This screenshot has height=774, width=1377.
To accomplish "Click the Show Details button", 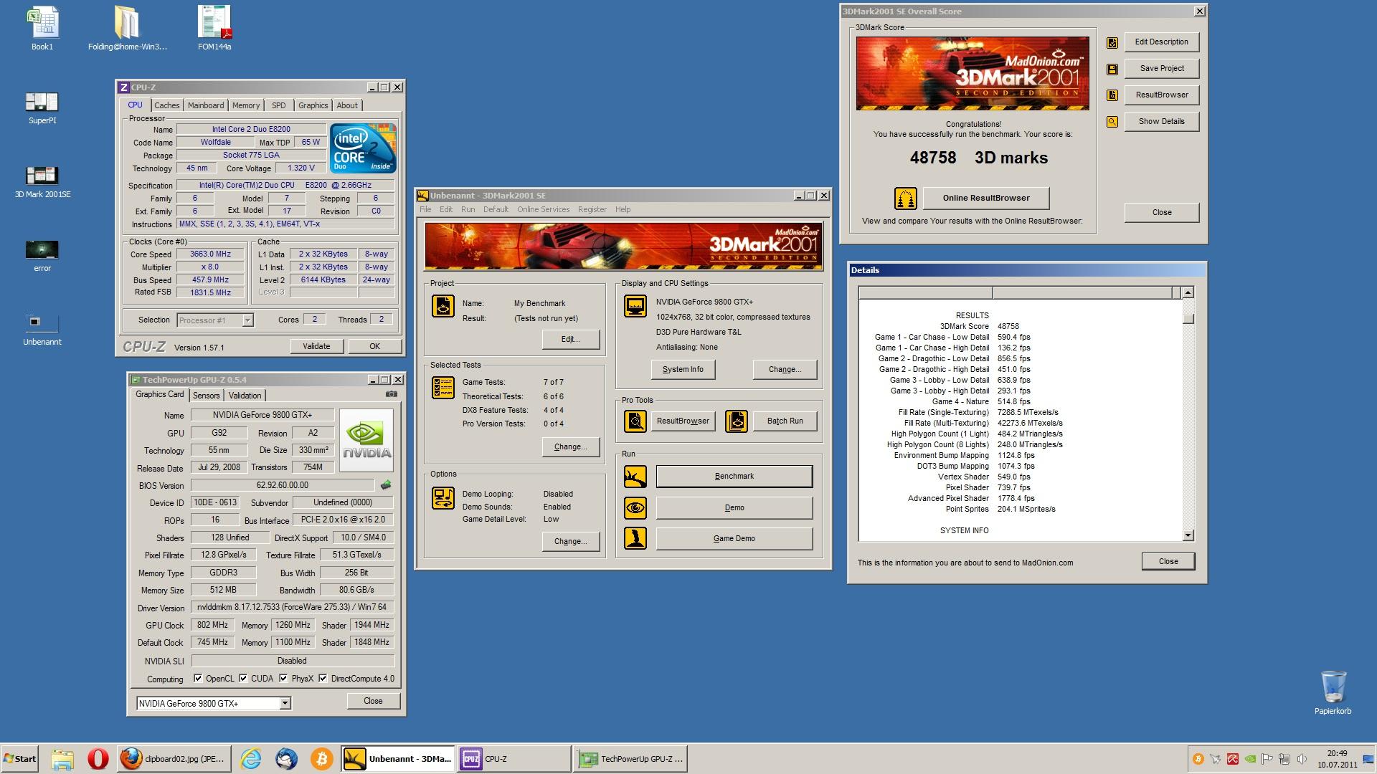I will coord(1161,122).
